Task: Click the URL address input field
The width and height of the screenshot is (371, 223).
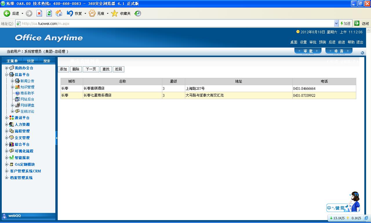Action: [x=174, y=23]
